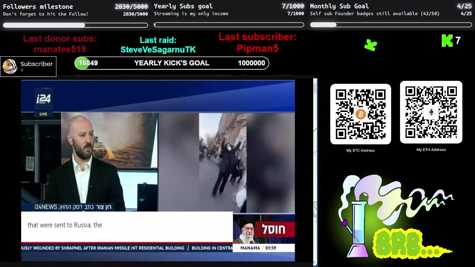The width and height of the screenshot is (475, 267).
Task: Click the Yearly Subs goal progress bar
Action: click(x=229, y=25)
